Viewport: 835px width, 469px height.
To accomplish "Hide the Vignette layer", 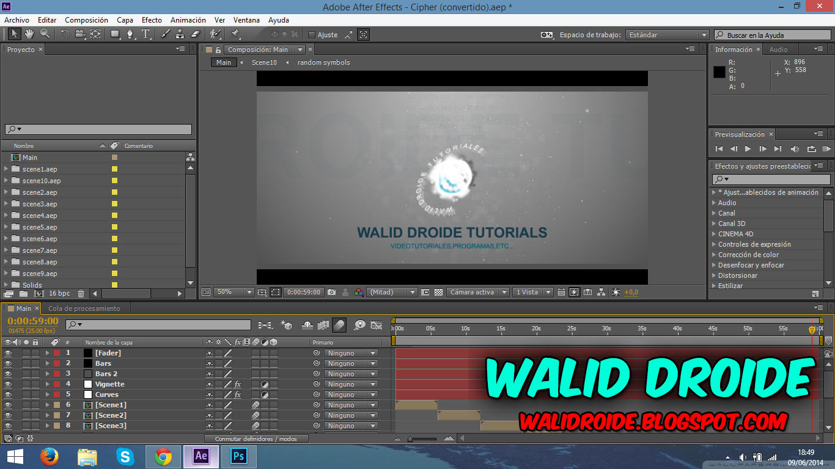I will (x=8, y=384).
